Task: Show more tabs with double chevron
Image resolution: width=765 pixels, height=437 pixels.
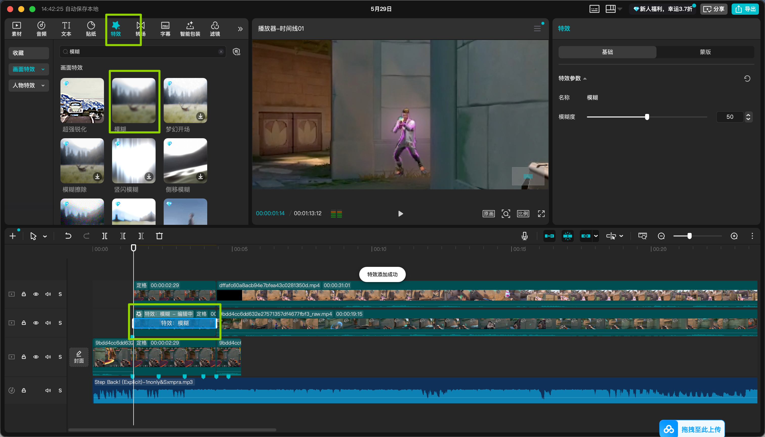Action: (x=240, y=29)
